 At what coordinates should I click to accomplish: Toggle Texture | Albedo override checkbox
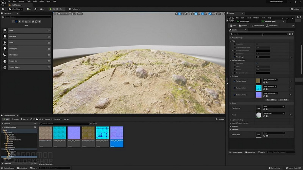(234, 81)
